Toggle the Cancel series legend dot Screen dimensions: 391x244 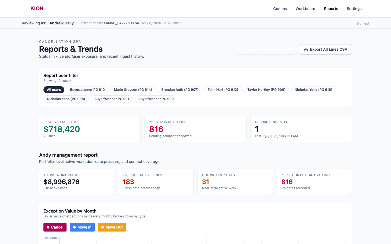48,227
